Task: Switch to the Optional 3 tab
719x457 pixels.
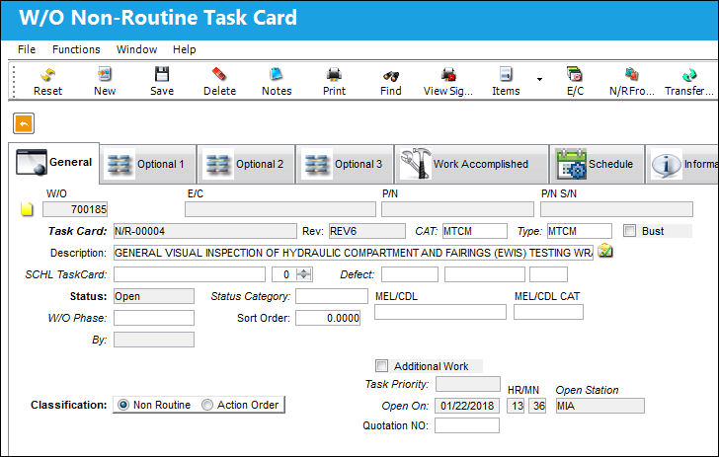Action: pyautogui.click(x=345, y=164)
